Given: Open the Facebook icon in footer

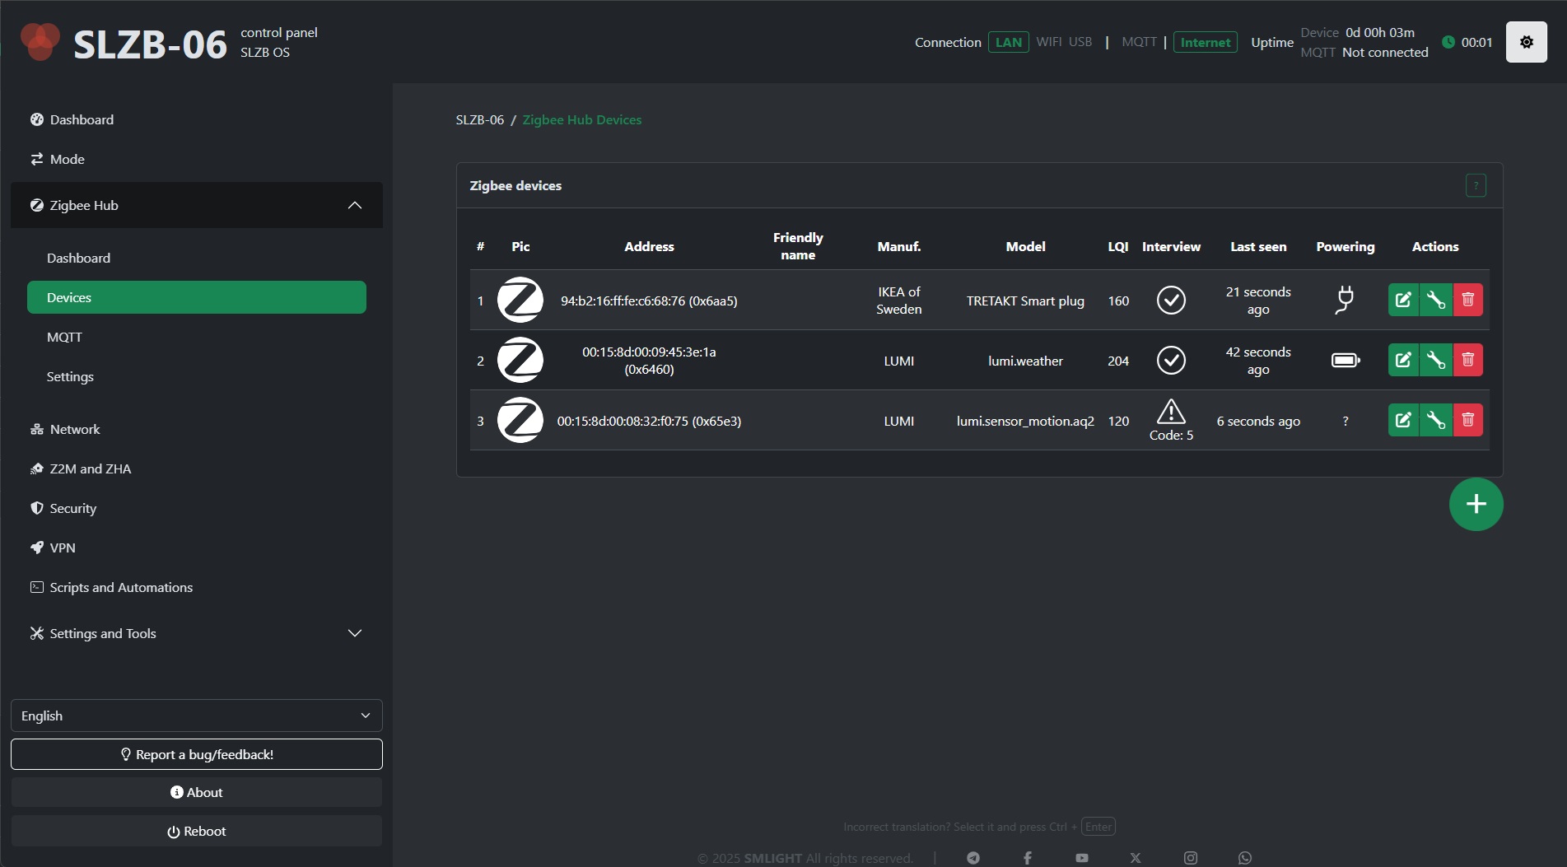Looking at the screenshot, I should (1027, 858).
